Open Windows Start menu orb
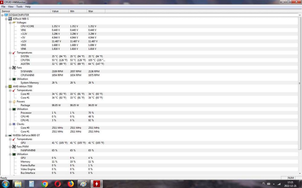Image resolution: width=302 pixels, height=188 pixels. pyautogui.click(x=5, y=184)
